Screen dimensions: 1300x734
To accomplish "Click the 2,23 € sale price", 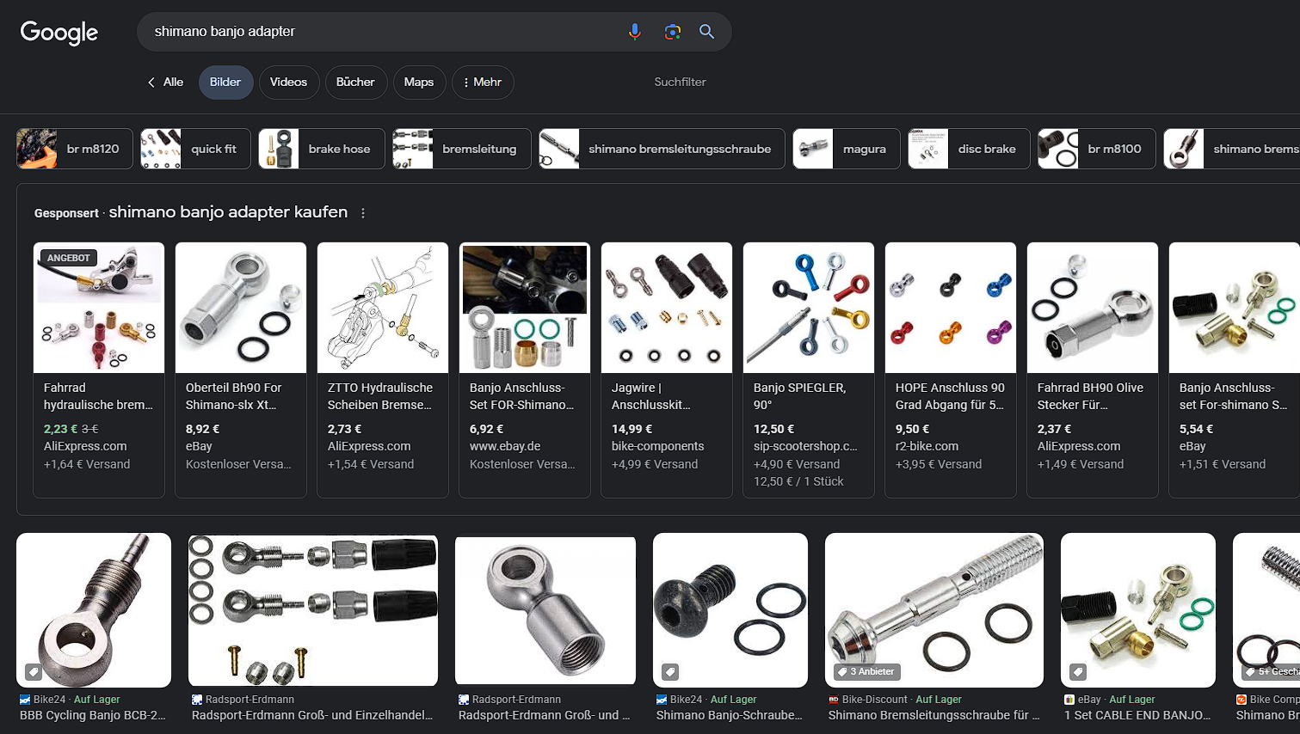I will pyautogui.click(x=60, y=429).
